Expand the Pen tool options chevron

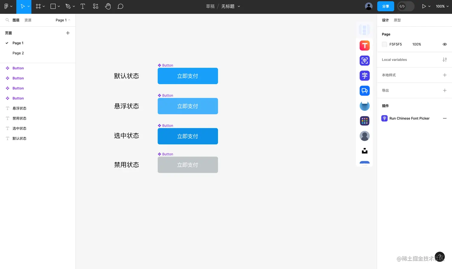coord(74,6)
